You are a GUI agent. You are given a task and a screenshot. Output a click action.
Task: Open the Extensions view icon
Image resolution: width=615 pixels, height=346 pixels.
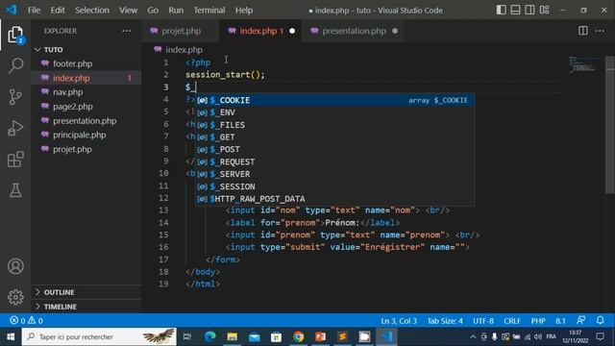15,160
